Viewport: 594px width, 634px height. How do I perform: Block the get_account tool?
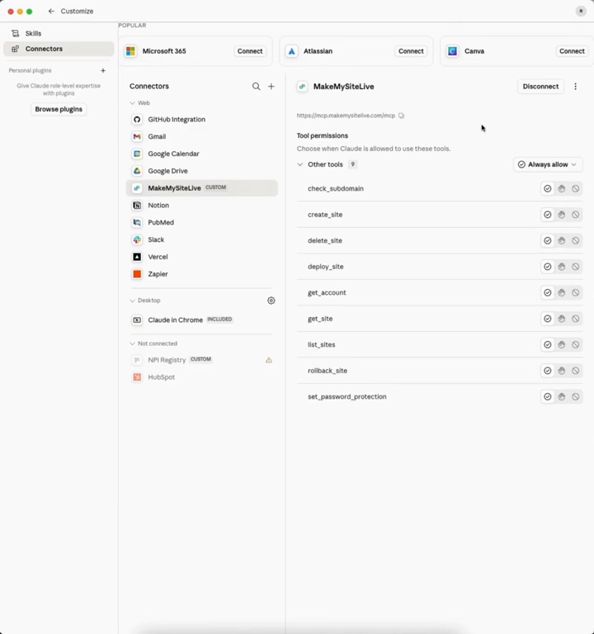point(575,293)
